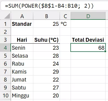Click the Suhu (°C) header cell

tap(46, 40)
